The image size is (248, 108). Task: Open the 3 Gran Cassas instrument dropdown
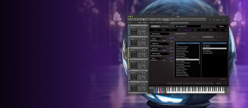tap(160, 54)
